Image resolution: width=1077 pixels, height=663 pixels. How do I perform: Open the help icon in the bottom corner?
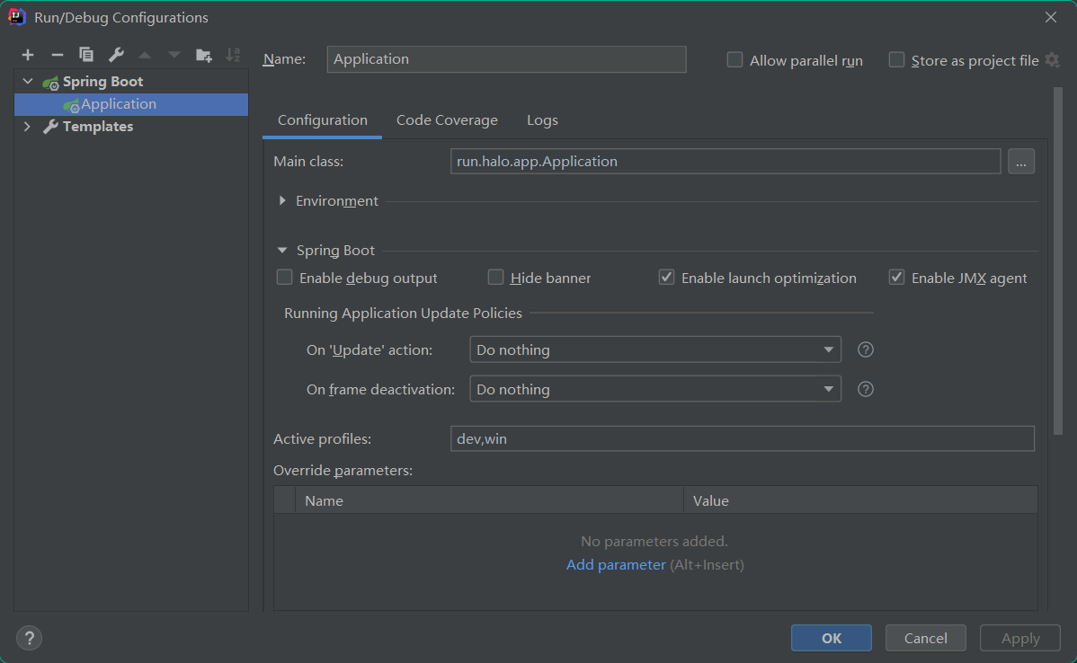coord(29,638)
